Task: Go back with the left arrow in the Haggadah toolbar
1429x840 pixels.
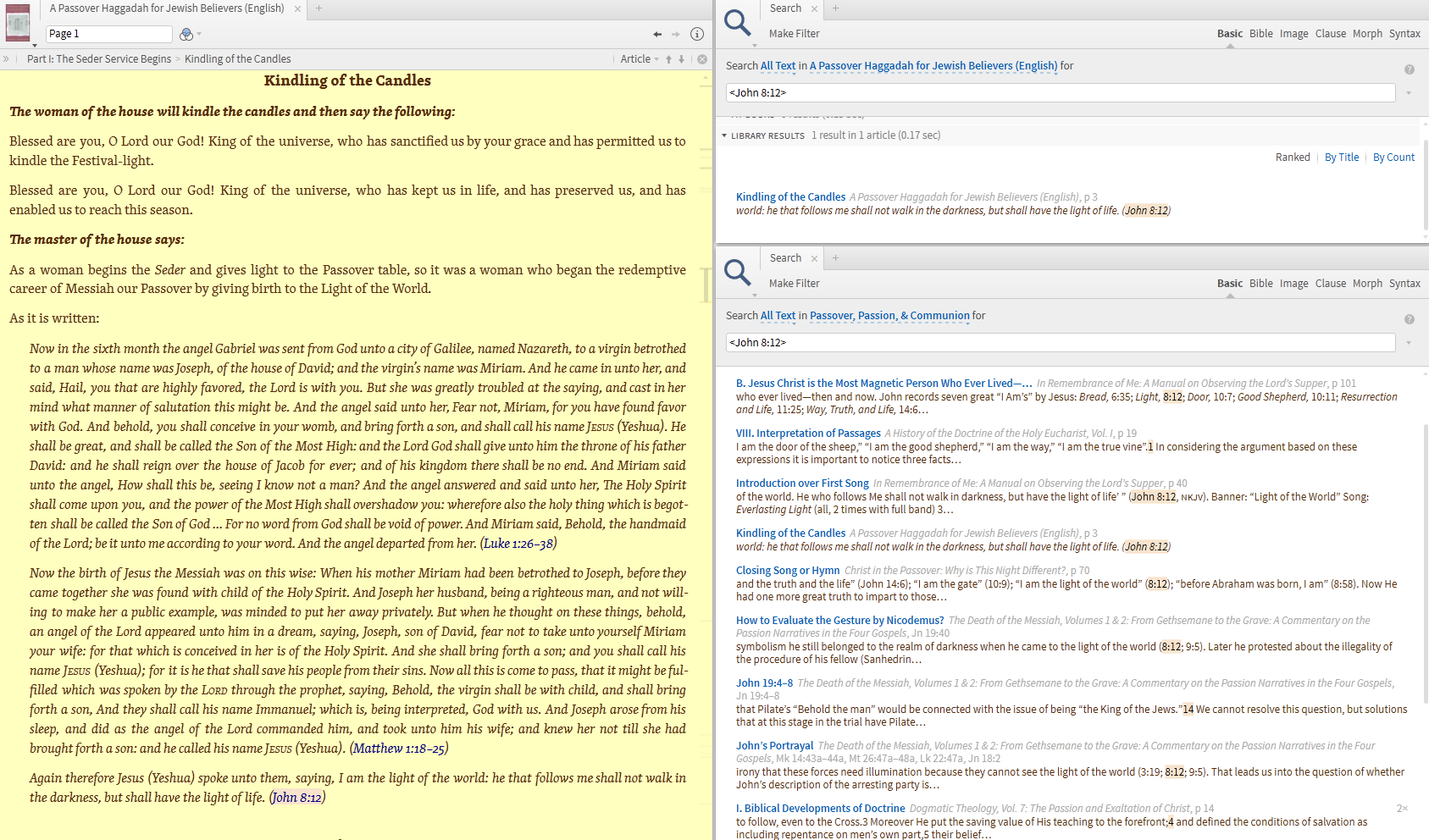Action: click(657, 34)
